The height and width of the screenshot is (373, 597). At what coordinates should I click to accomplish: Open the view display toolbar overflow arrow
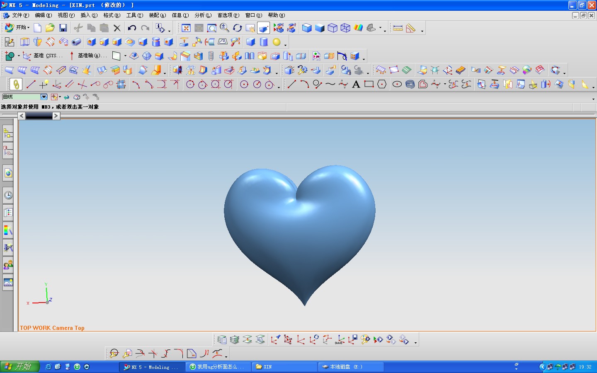[x=385, y=31]
